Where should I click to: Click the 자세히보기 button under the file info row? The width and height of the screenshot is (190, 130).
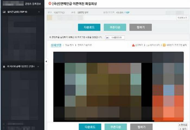[x=182, y=18]
